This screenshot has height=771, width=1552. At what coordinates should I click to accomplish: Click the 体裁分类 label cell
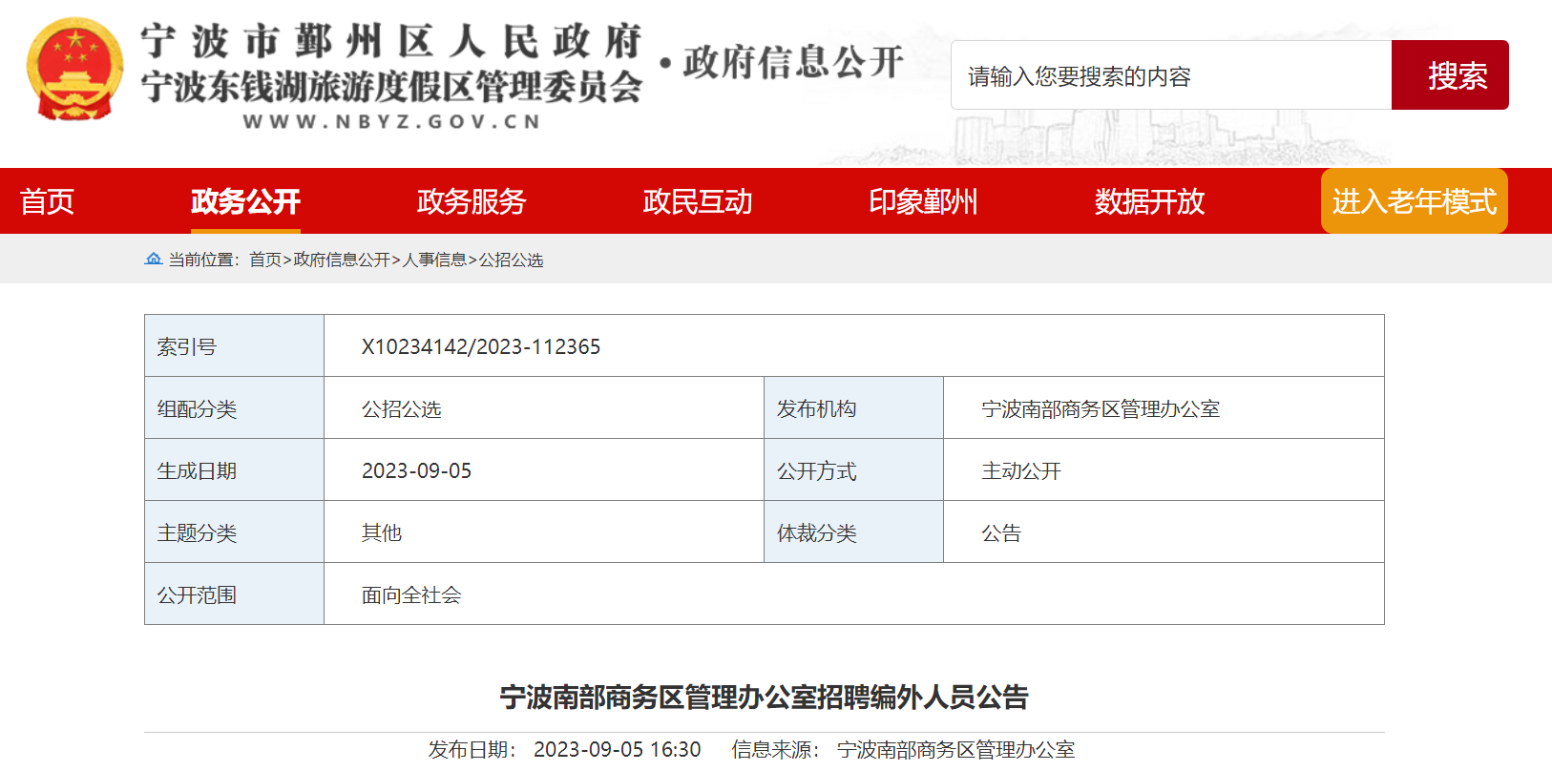853,531
